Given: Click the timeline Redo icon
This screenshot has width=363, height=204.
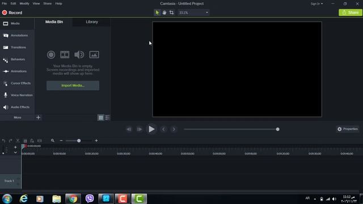Looking at the screenshot, I should (x=10, y=141).
